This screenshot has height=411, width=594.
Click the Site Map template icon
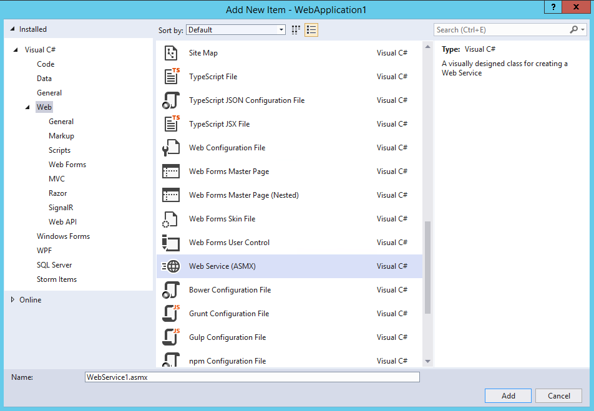pos(170,53)
